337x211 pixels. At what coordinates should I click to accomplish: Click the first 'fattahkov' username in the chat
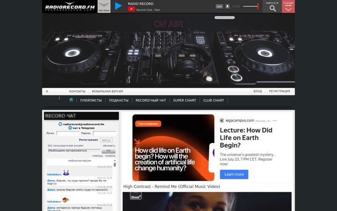54,174
